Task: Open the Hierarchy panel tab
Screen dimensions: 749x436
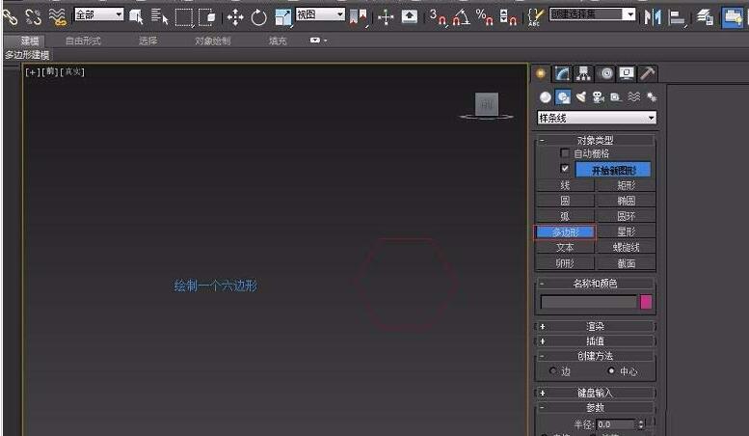Action: tap(583, 73)
